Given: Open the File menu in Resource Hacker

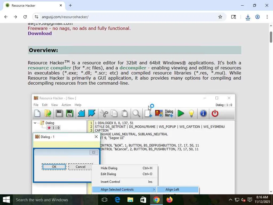Looking at the screenshot, I should [36, 105].
